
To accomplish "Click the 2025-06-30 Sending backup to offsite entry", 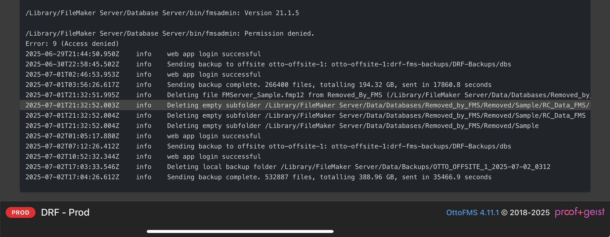I will point(268,64).
